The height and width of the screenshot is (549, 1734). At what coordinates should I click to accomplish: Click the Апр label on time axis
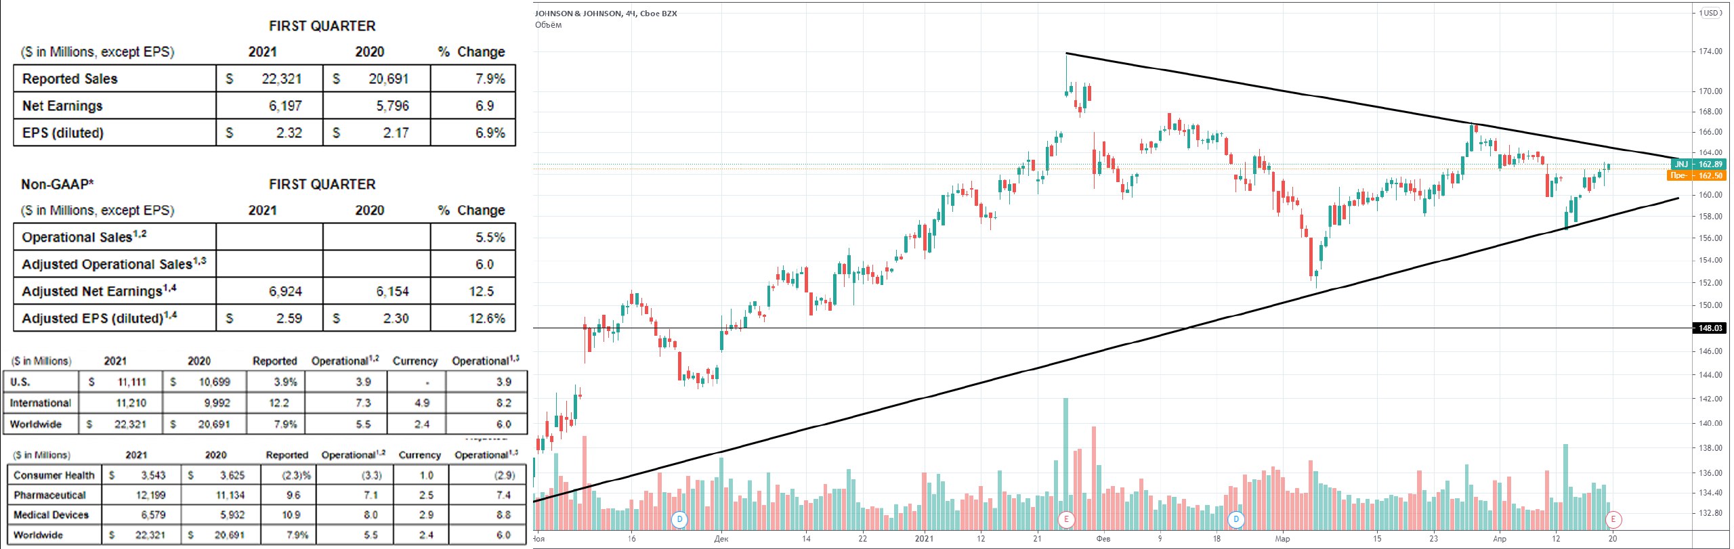pos(1500,540)
